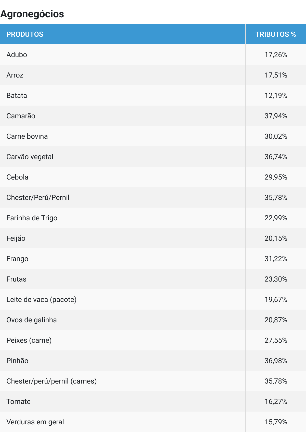Click the Frango tribute value 31,22%
The height and width of the screenshot is (432, 306).
[276, 259]
